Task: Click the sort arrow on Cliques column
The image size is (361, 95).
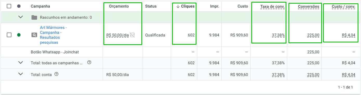Action: tap(178, 6)
